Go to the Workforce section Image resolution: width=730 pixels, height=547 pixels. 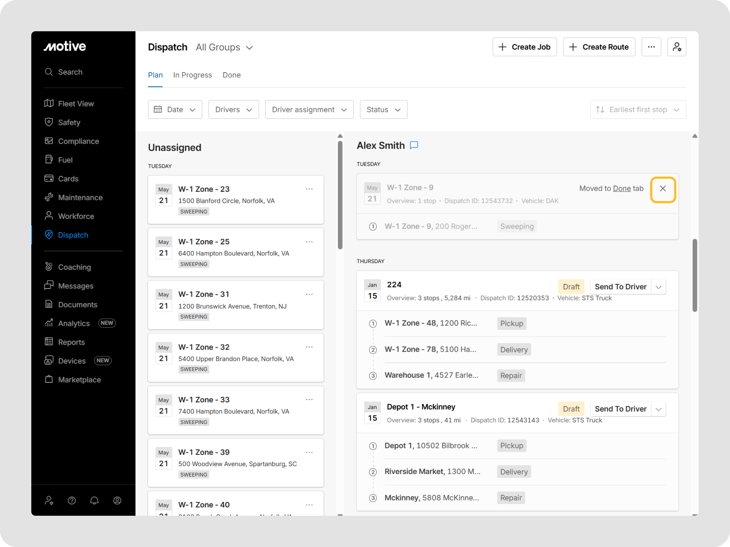point(76,216)
